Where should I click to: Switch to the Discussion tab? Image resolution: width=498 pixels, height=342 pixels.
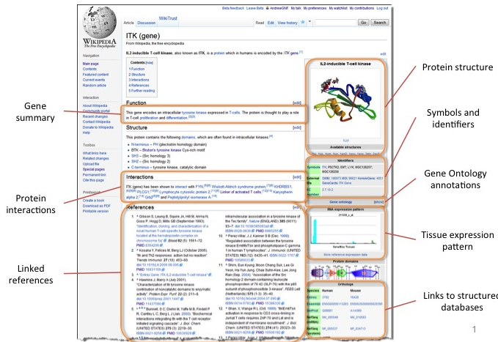tap(146, 23)
